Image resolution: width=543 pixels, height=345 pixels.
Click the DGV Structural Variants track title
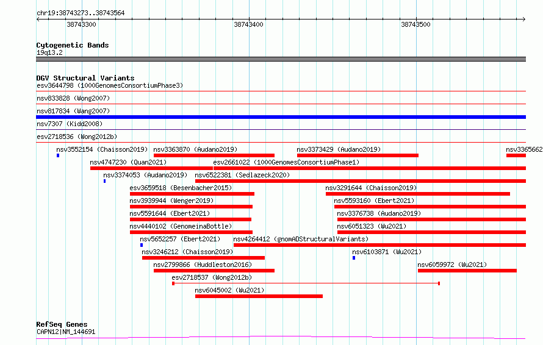85,78
